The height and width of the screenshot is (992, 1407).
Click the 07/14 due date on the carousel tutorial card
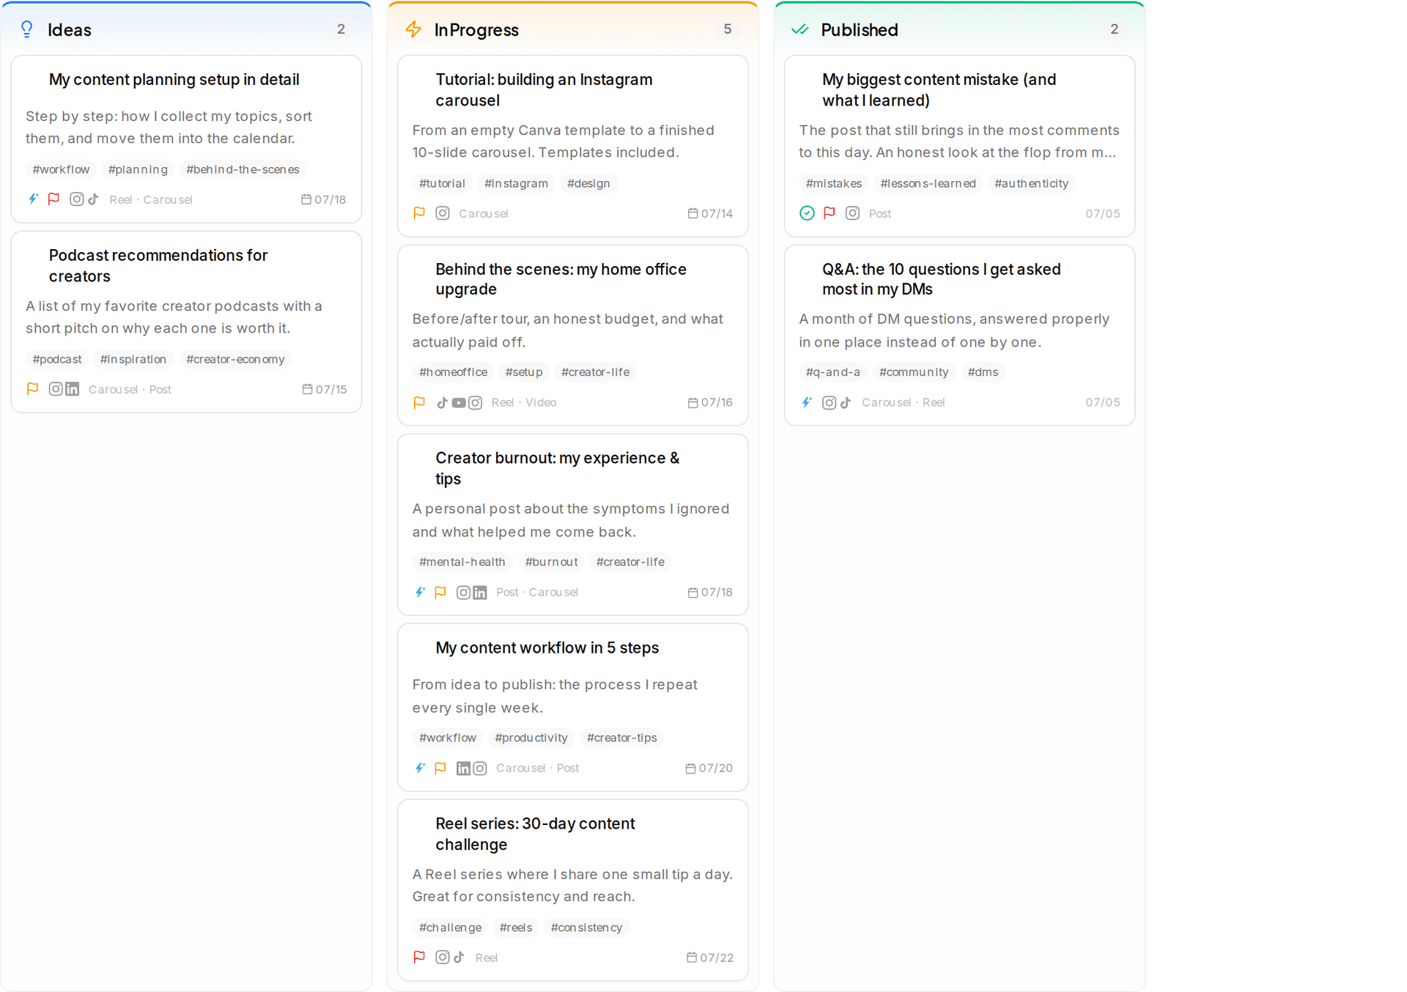[717, 213]
